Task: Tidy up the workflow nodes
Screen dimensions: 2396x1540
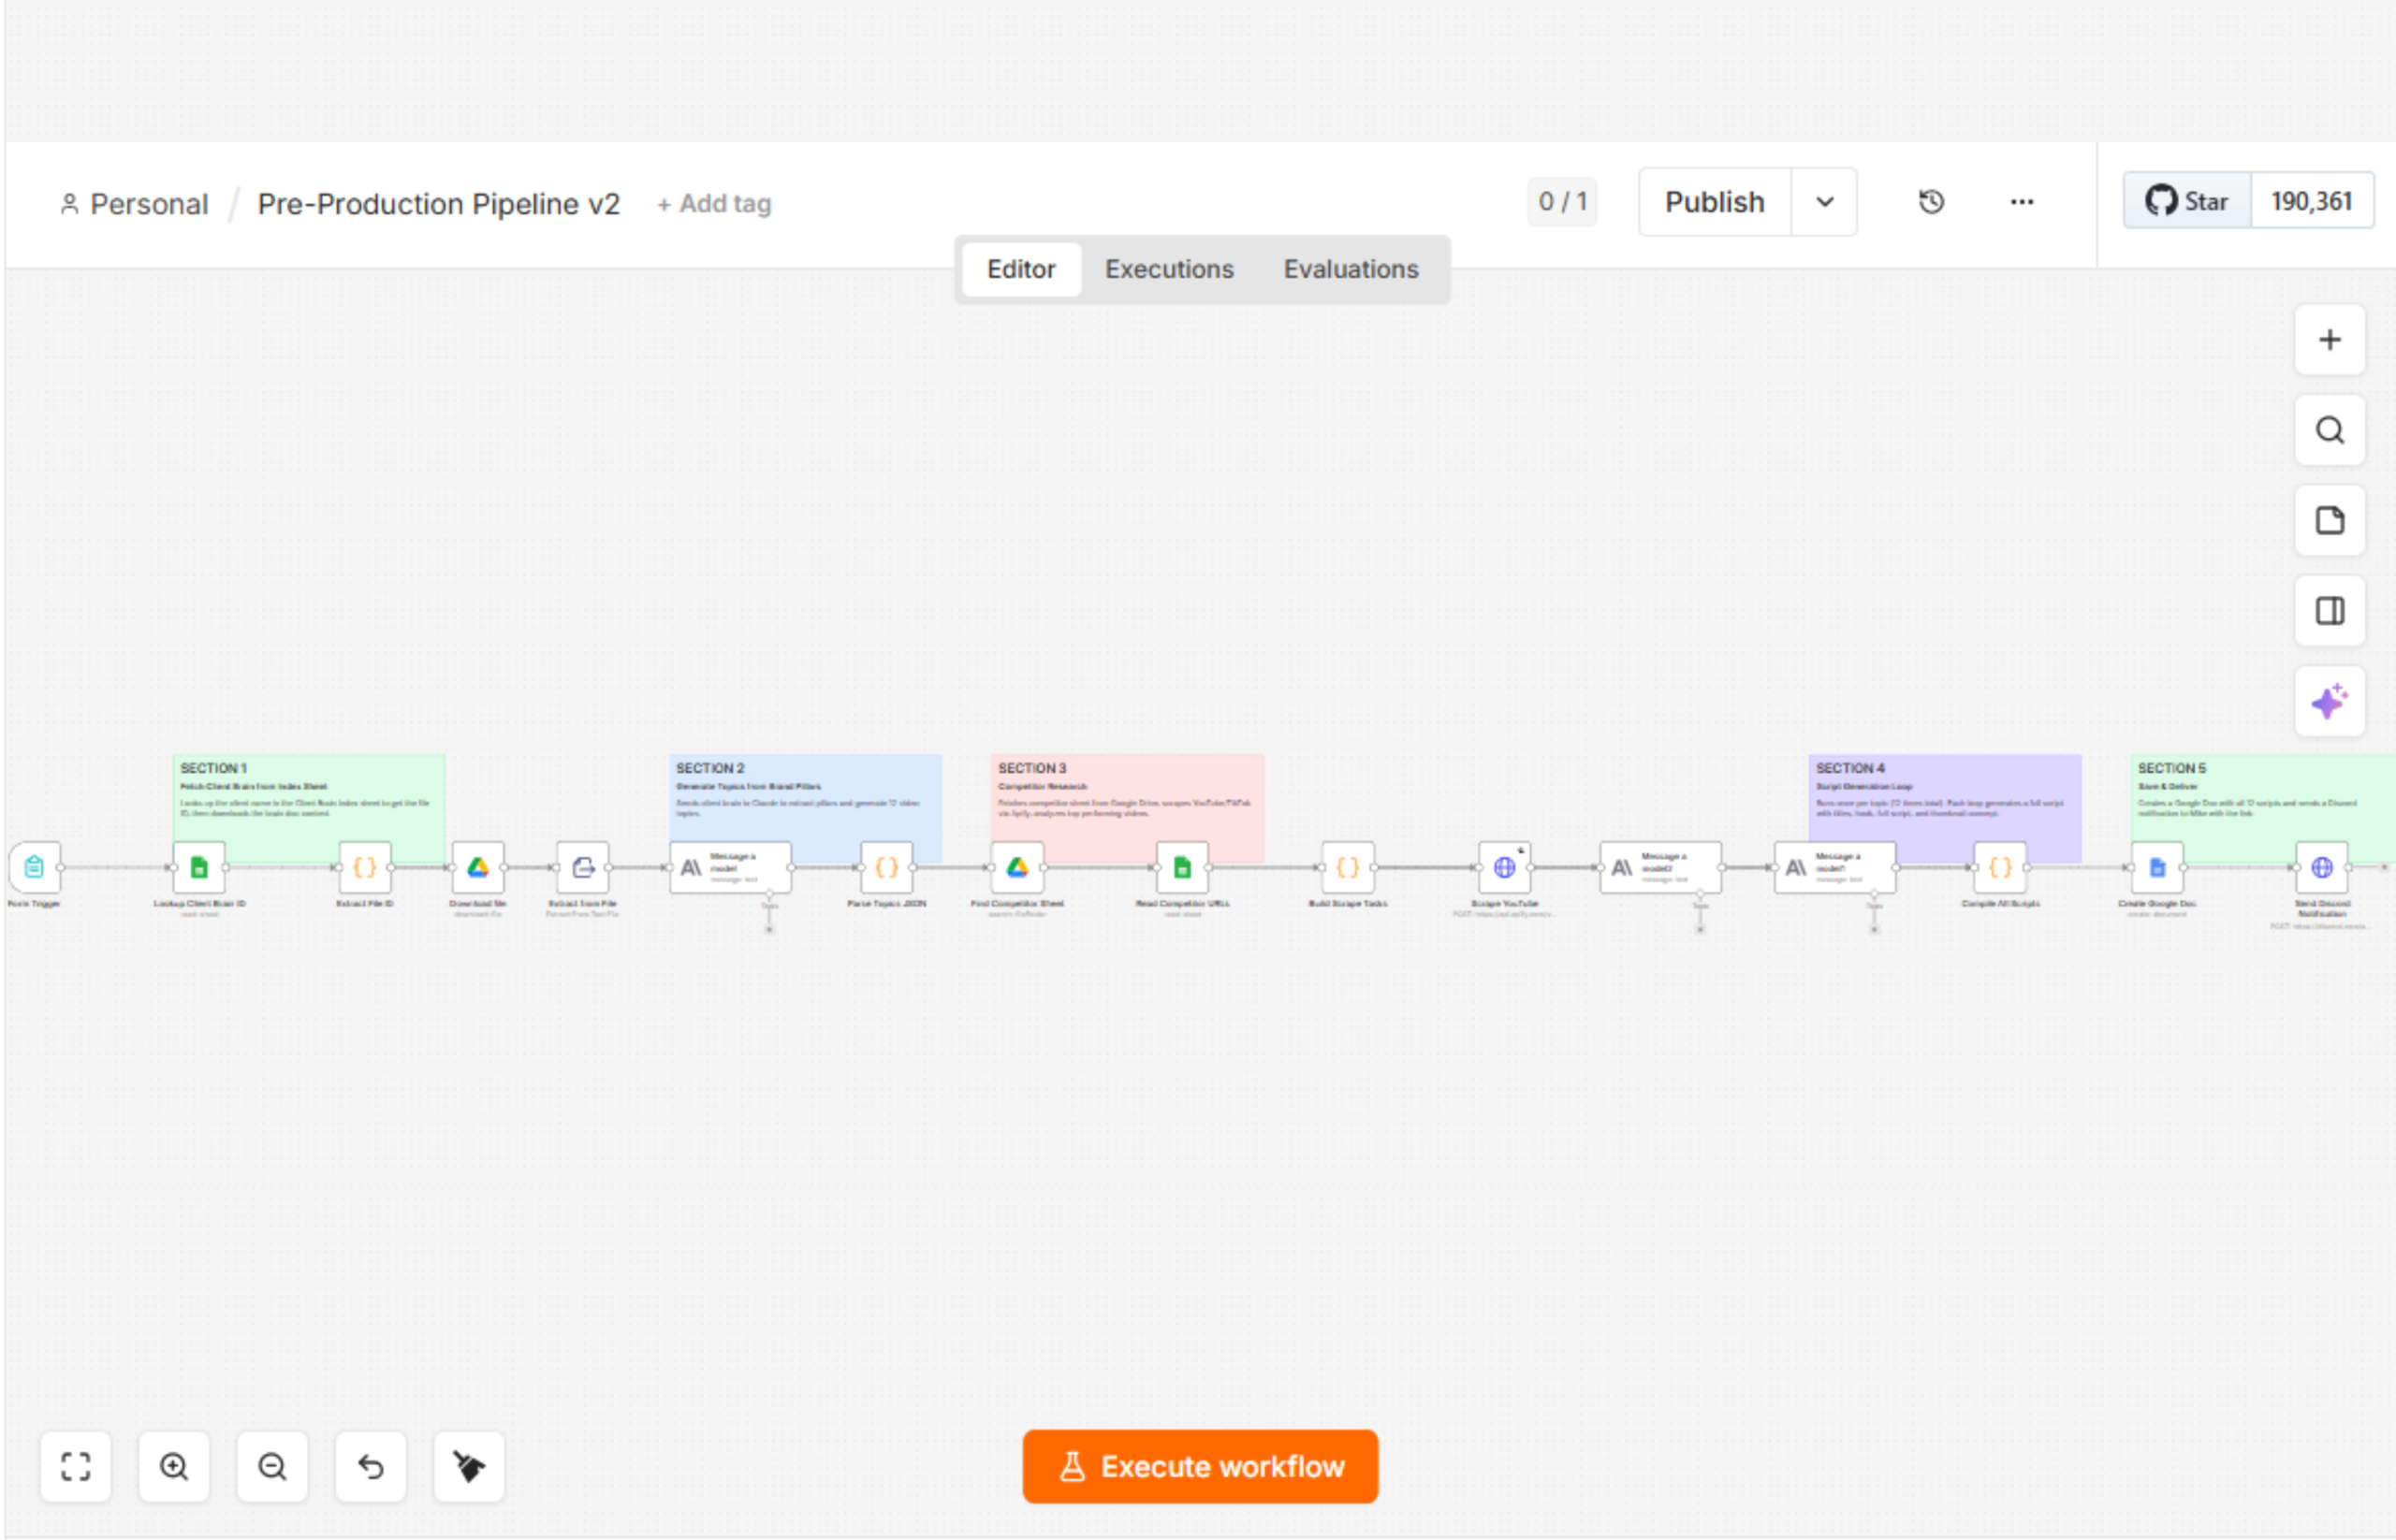Action: [469, 1466]
